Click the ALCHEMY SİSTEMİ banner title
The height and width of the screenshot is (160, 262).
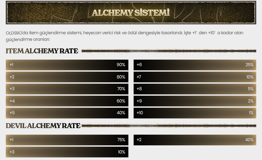(x=131, y=13)
